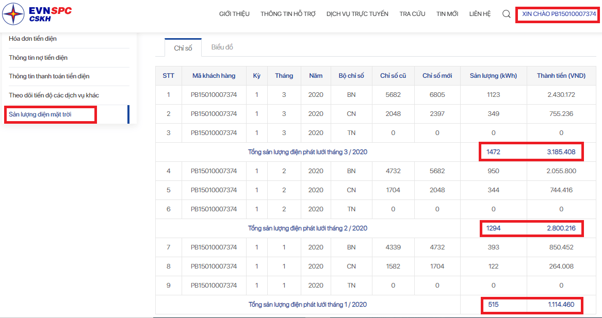
Task: Open the search magnifier icon
Action: 507,14
